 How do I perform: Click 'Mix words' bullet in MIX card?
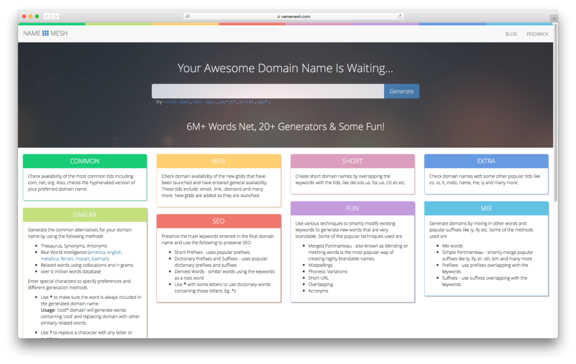[x=452, y=246]
